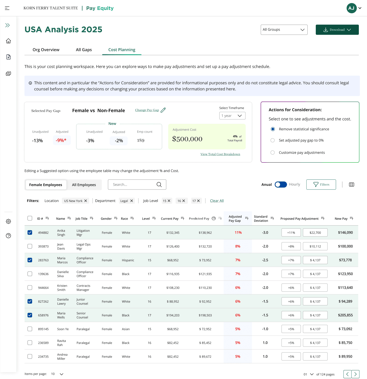Show All Employees table tab
Viewport: 367px width, 379px height.
(84, 185)
